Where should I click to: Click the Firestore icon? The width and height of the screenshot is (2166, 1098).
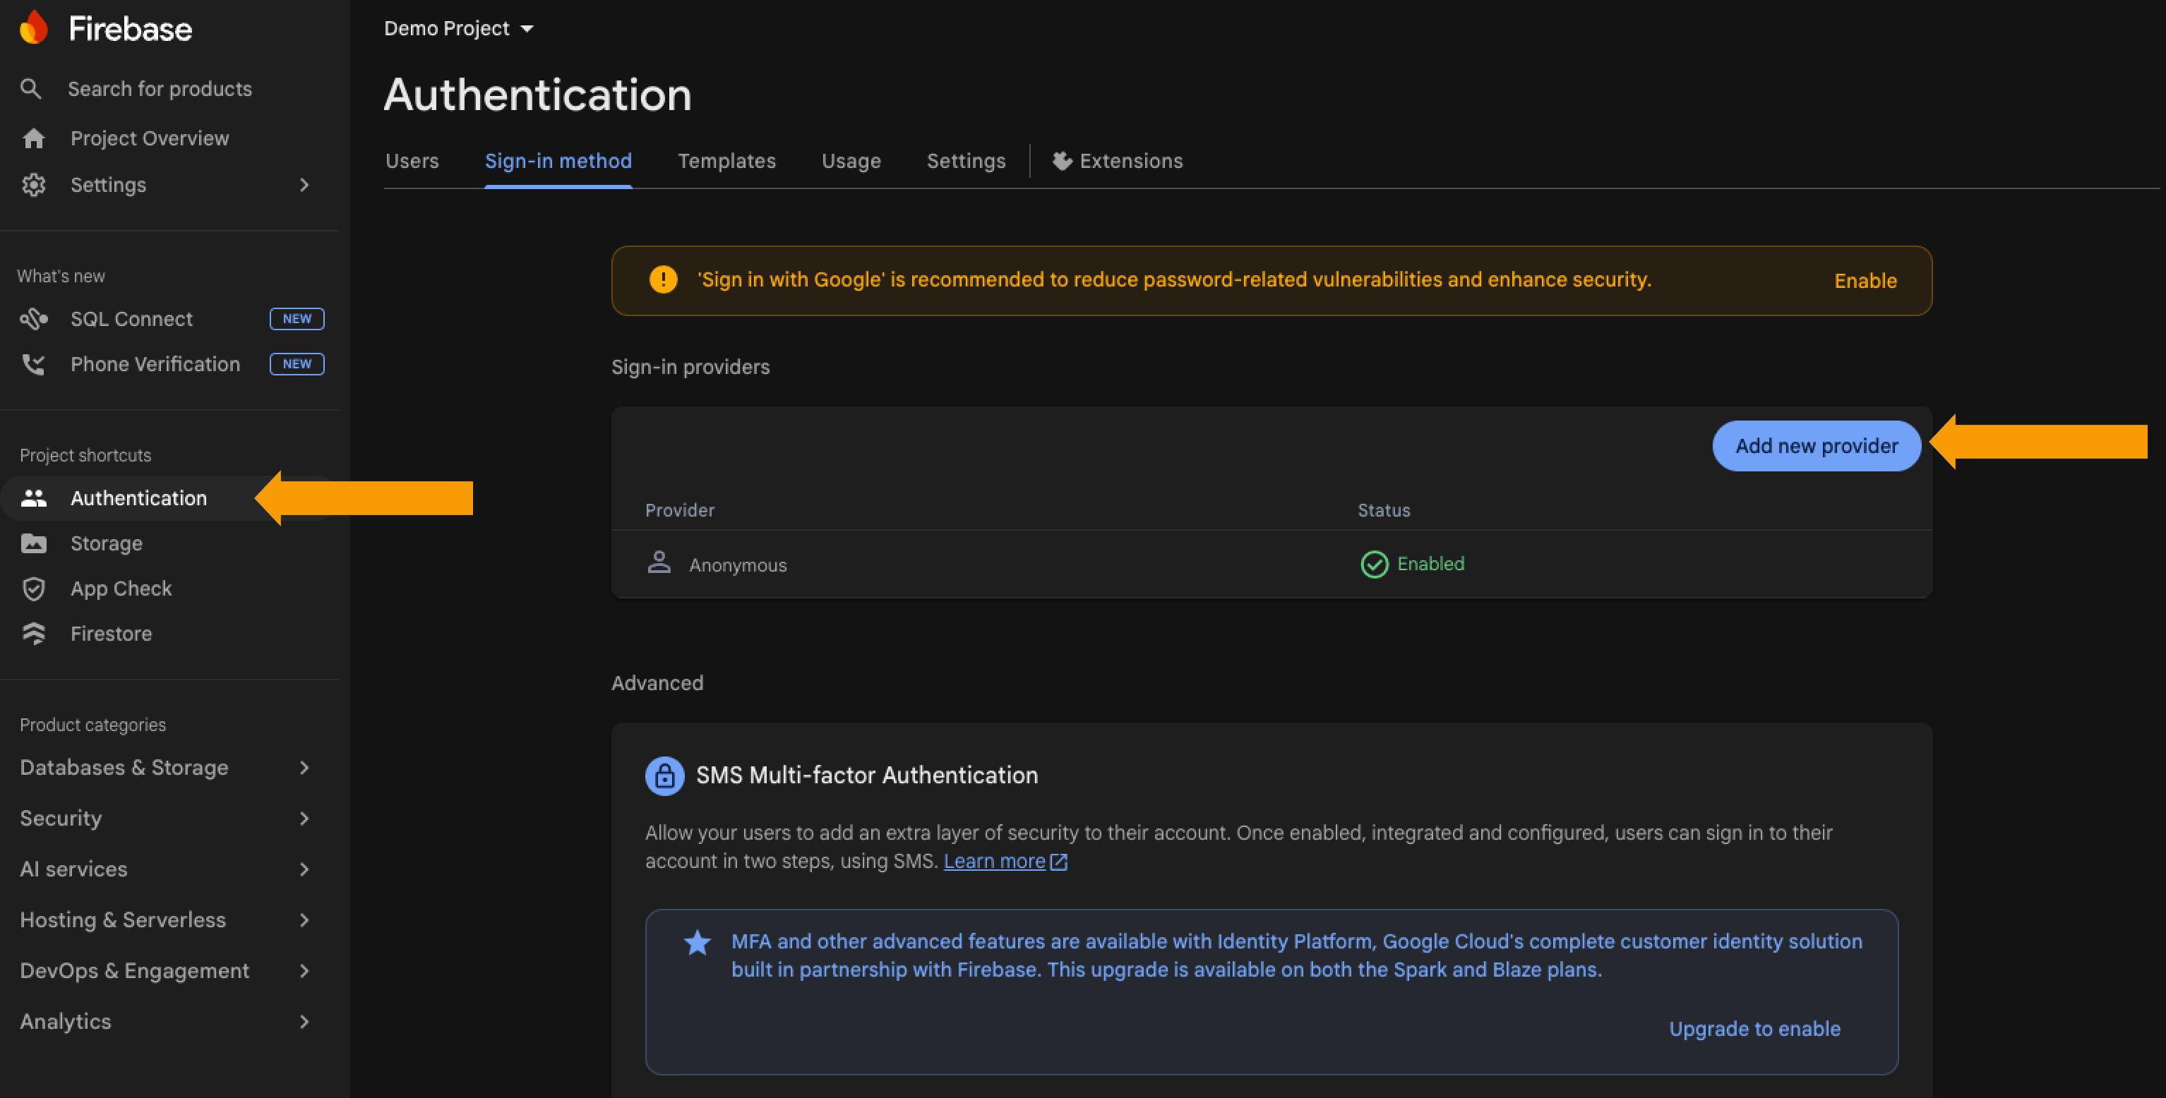coord(34,633)
